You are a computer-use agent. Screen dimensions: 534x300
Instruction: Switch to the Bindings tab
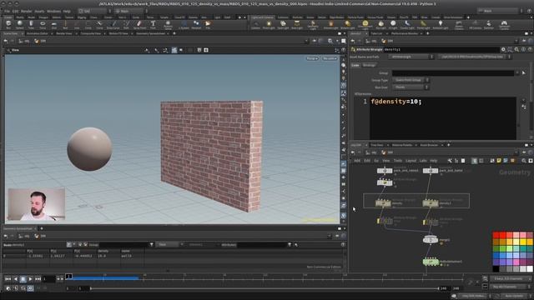tap(369, 65)
